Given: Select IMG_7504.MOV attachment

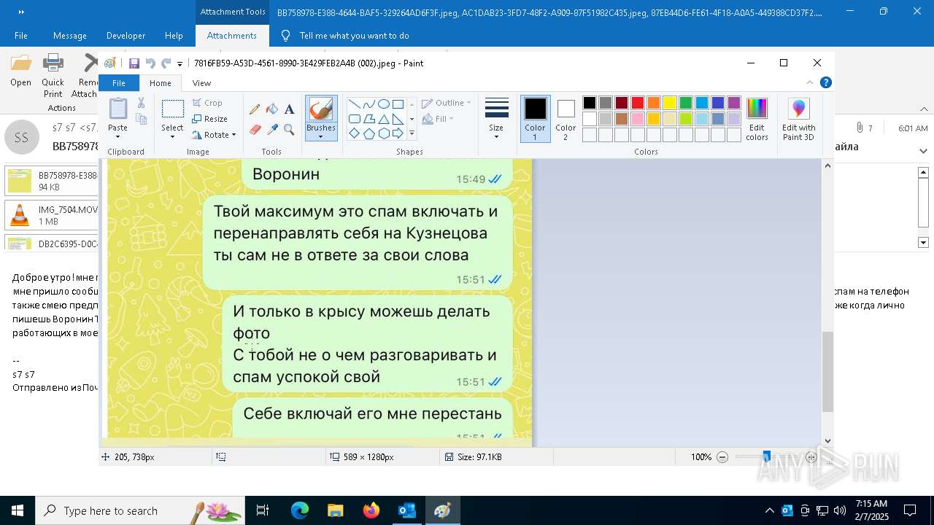Looking at the screenshot, I should pyautogui.click(x=51, y=215).
